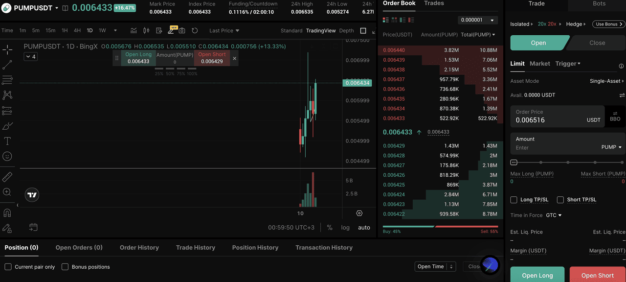Click the info icon next to Trigger
The image size is (626, 282).
pyautogui.click(x=622, y=66)
